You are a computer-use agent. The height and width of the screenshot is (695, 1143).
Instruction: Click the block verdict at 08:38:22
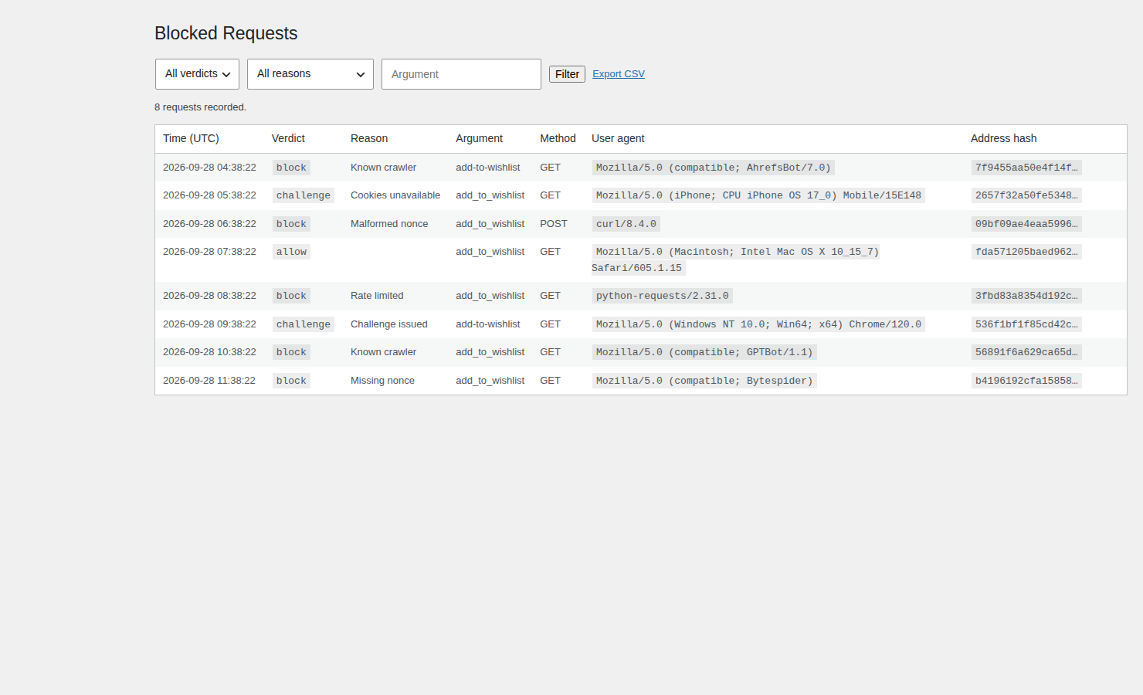[291, 296]
